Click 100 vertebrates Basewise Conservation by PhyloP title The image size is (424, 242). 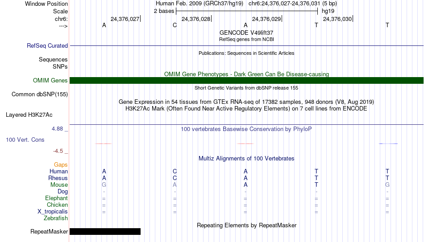(246, 129)
